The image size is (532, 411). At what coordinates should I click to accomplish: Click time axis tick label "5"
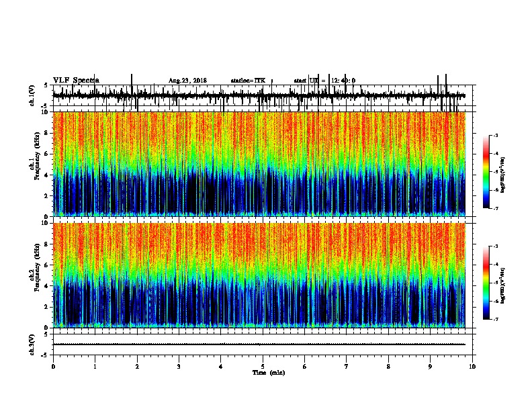click(263, 367)
